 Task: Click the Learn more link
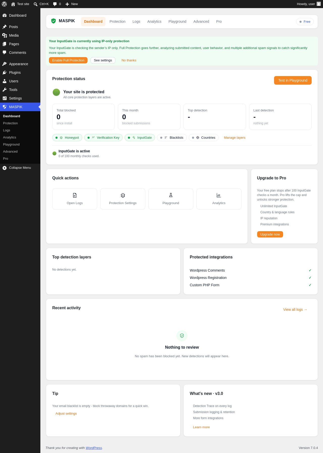[x=201, y=427]
